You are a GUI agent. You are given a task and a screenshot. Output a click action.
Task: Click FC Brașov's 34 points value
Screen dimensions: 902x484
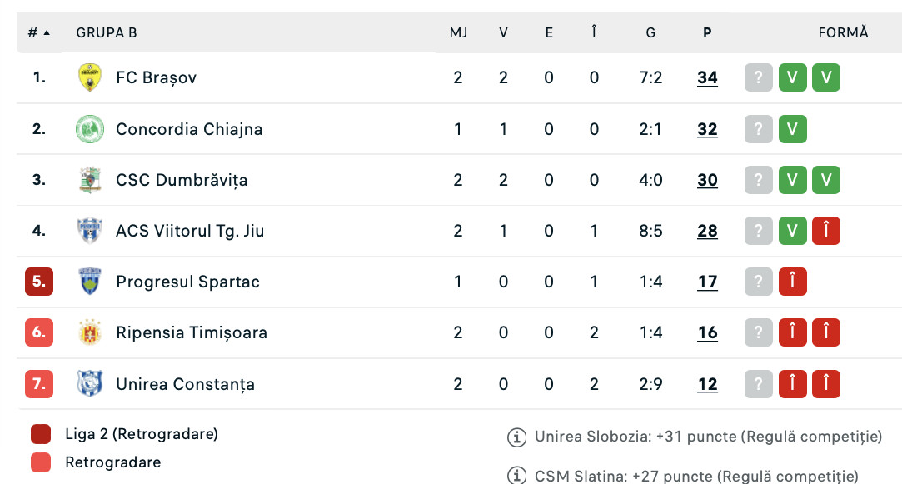[707, 77]
